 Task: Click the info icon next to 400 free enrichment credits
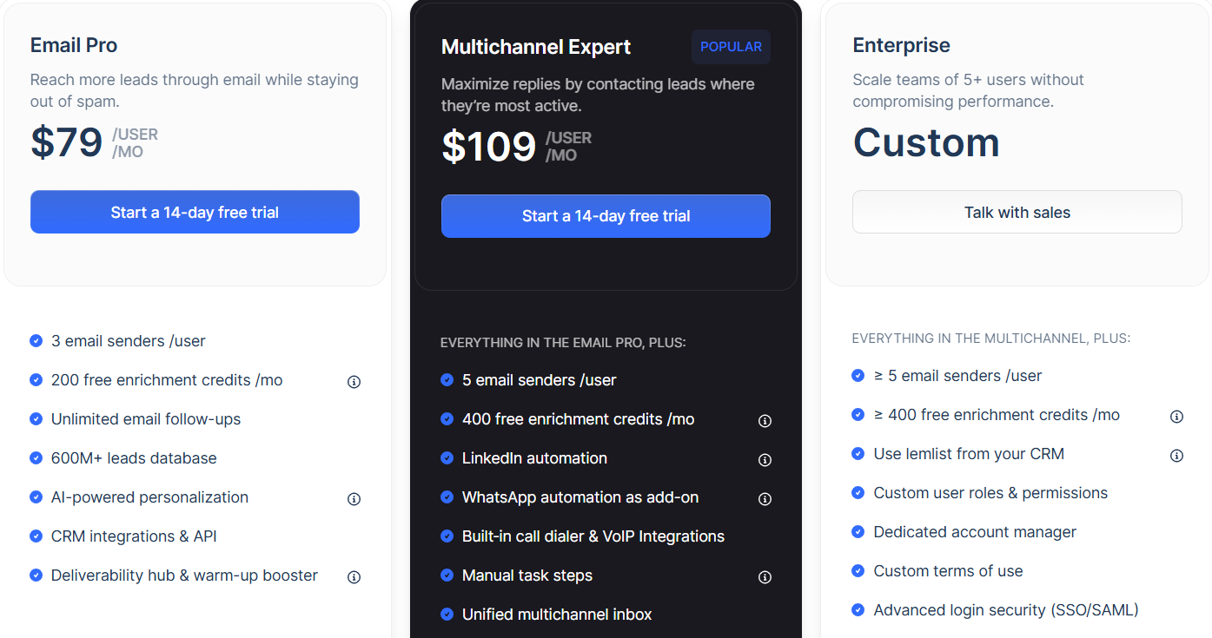coord(765,420)
